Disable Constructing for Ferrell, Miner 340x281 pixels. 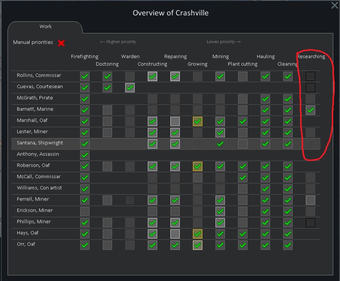152,200
